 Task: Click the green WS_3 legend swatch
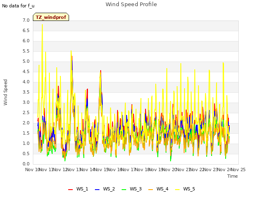tap(124, 190)
